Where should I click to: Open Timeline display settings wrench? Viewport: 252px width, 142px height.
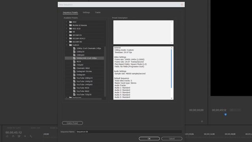pos(31,136)
